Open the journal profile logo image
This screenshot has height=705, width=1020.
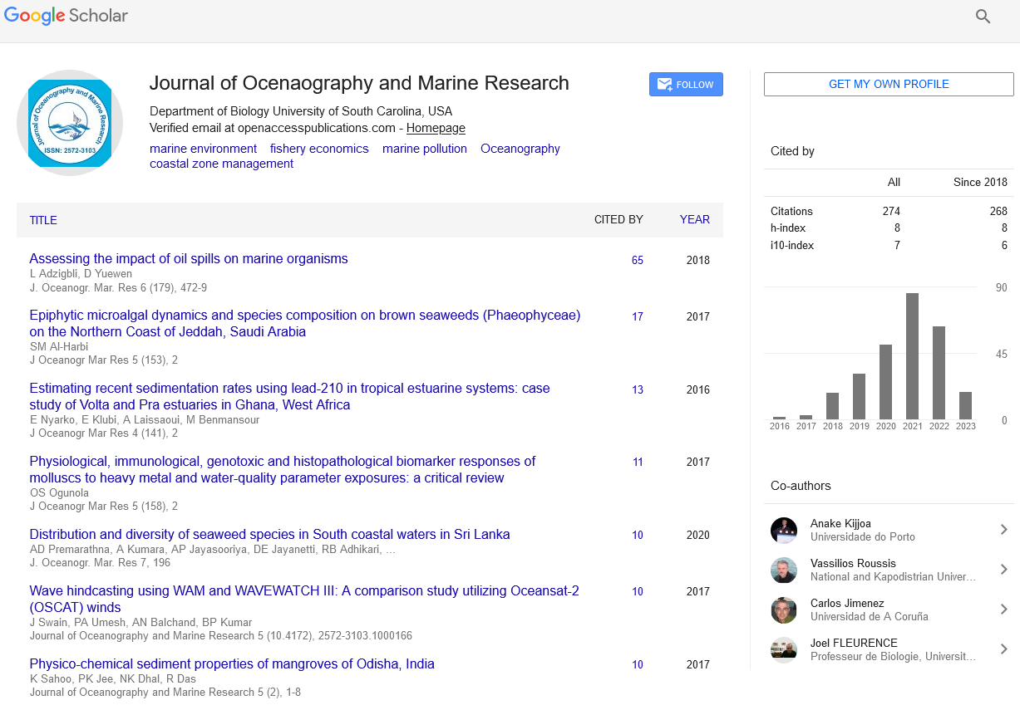click(x=70, y=123)
